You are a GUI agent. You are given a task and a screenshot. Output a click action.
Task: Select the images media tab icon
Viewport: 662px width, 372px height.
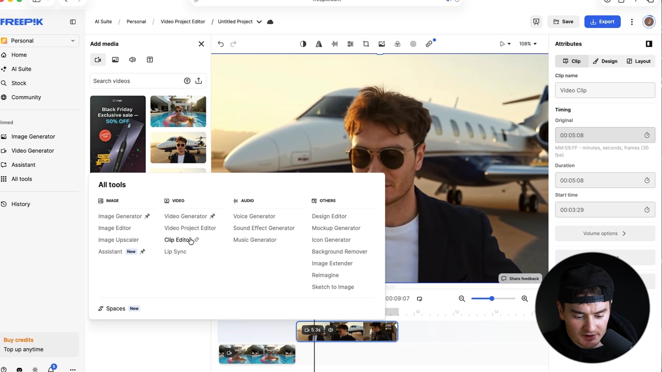115,60
